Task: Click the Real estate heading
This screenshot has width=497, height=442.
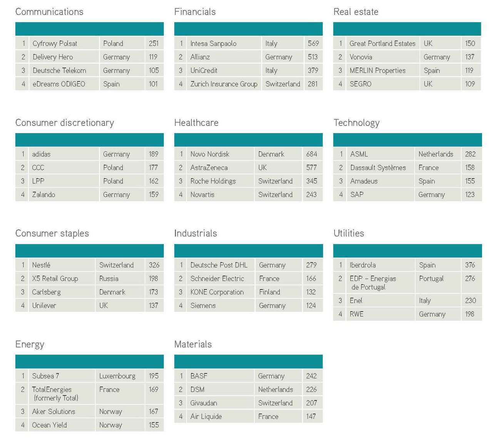Action: (x=356, y=12)
